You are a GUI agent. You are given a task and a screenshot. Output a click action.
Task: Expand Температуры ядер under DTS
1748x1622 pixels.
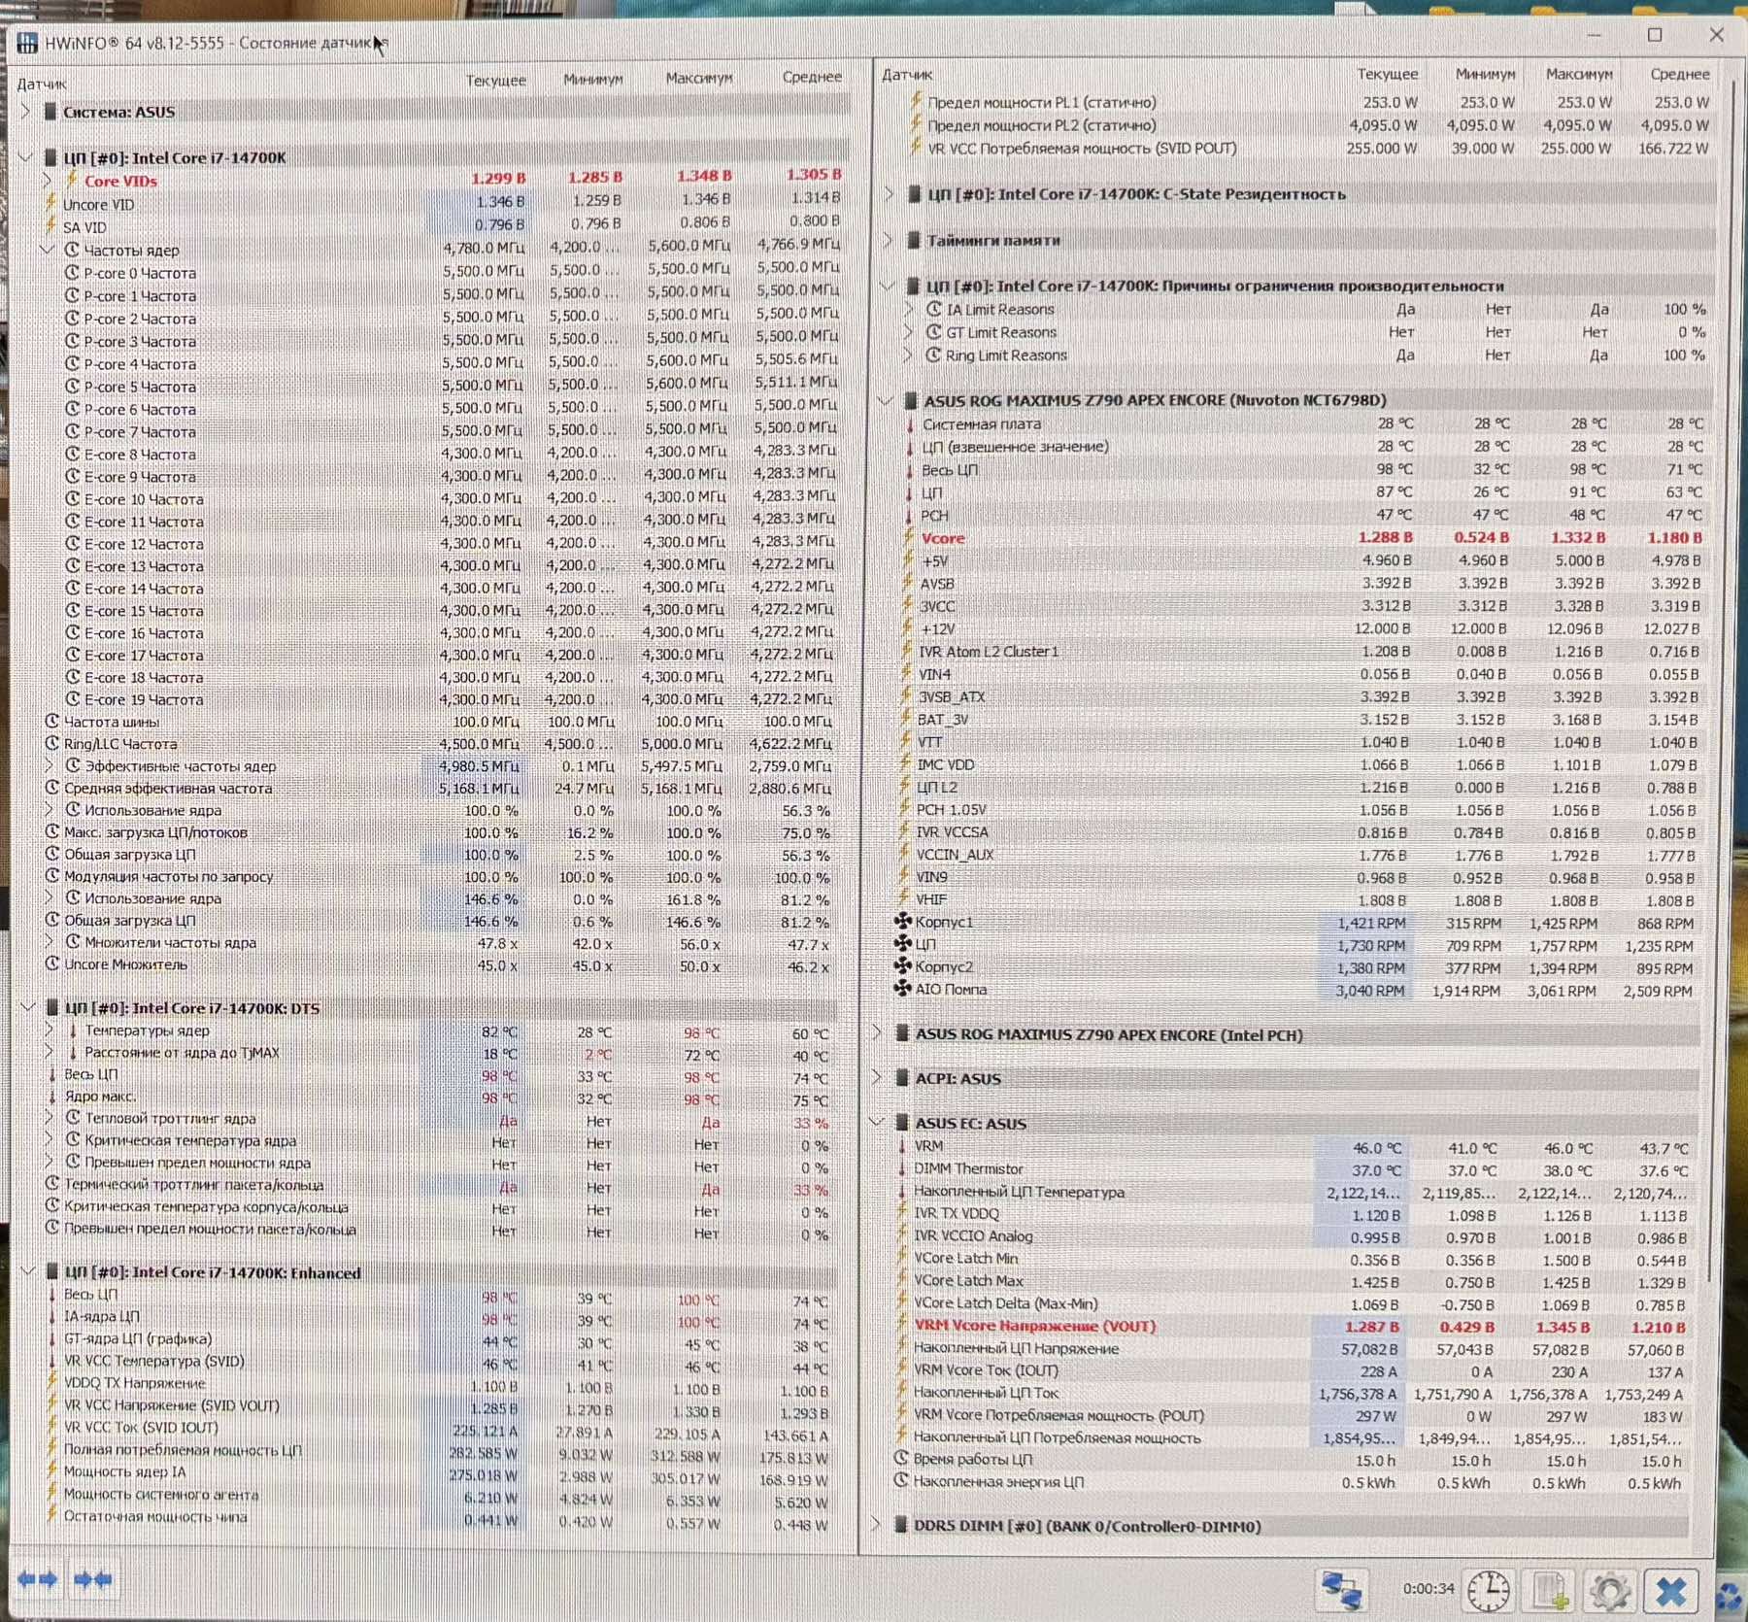pos(49,1030)
